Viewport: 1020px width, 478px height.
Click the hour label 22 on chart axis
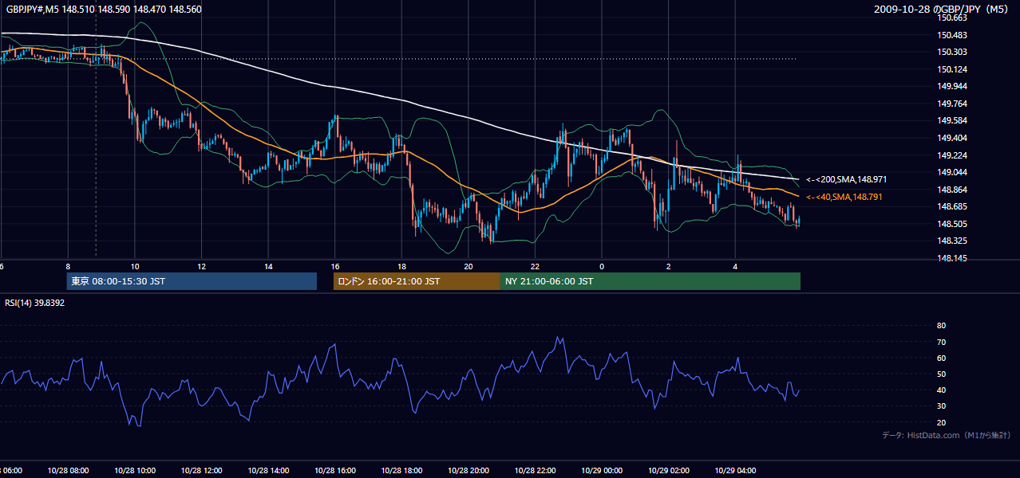coord(535,266)
